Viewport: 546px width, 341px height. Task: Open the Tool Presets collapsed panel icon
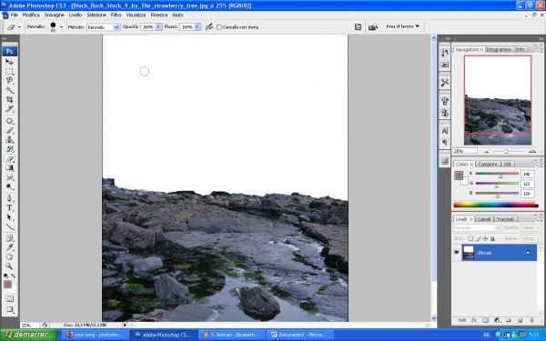(445, 83)
